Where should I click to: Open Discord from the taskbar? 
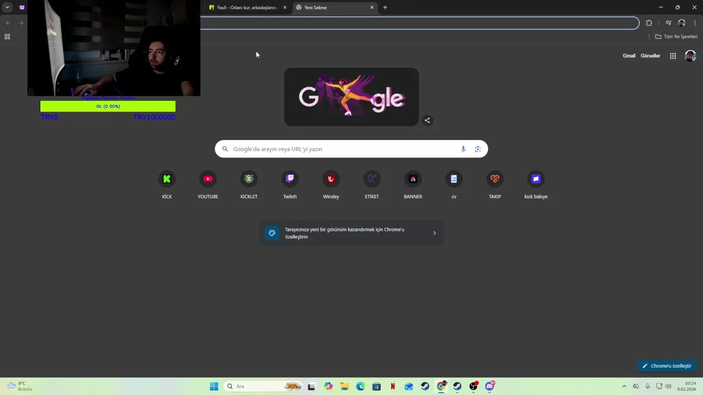coord(490,386)
